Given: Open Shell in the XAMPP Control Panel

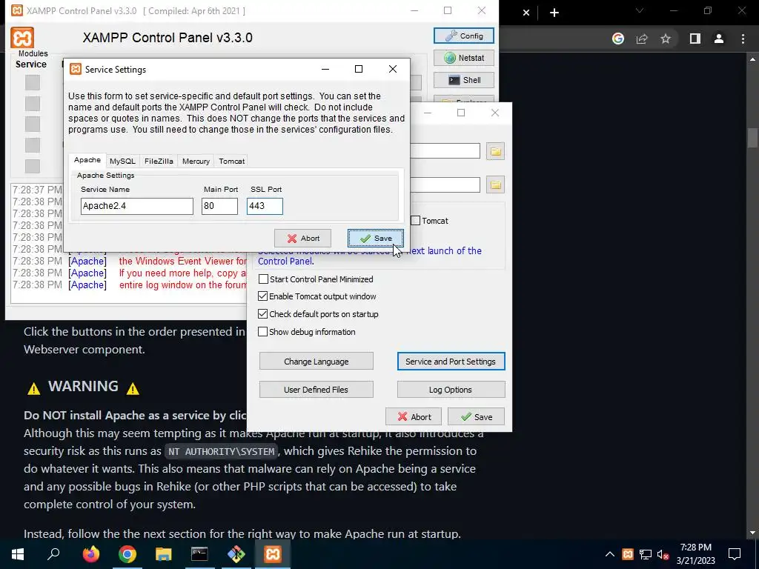Looking at the screenshot, I should pos(464,80).
